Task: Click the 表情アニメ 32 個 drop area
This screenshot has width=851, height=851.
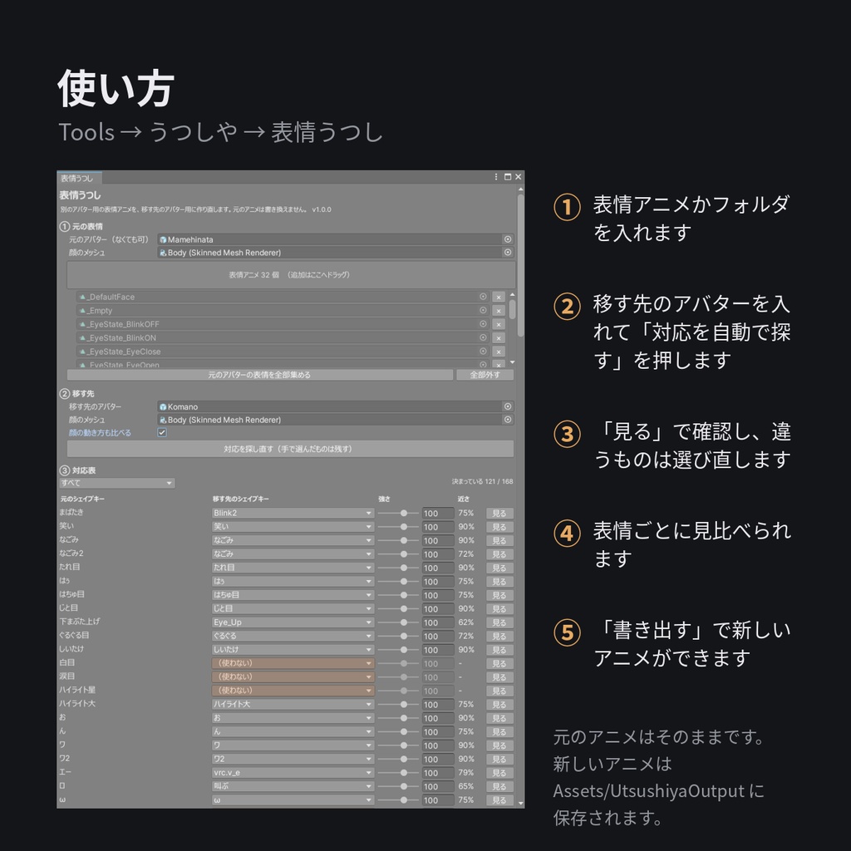Action: pos(291,275)
